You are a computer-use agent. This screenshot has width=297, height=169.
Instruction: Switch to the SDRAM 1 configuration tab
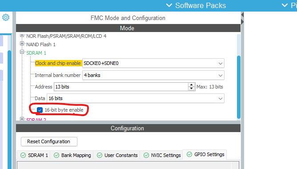[34, 155]
